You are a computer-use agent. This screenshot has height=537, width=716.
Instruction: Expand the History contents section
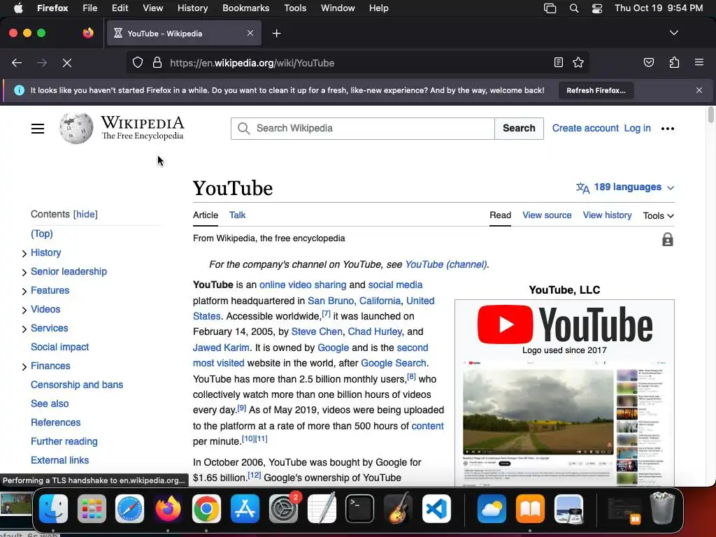pyautogui.click(x=24, y=253)
